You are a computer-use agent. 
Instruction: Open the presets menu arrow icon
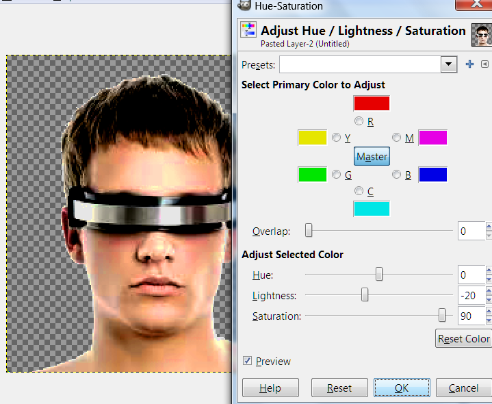tap(484, 64)
